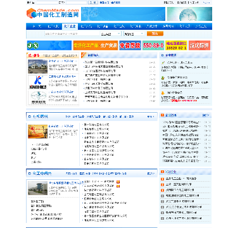Image resolution: width=228 pixels, height=228 pixels.
Task: Click the orange square icon in ranking panel header
Action: (x=162, y=172)
